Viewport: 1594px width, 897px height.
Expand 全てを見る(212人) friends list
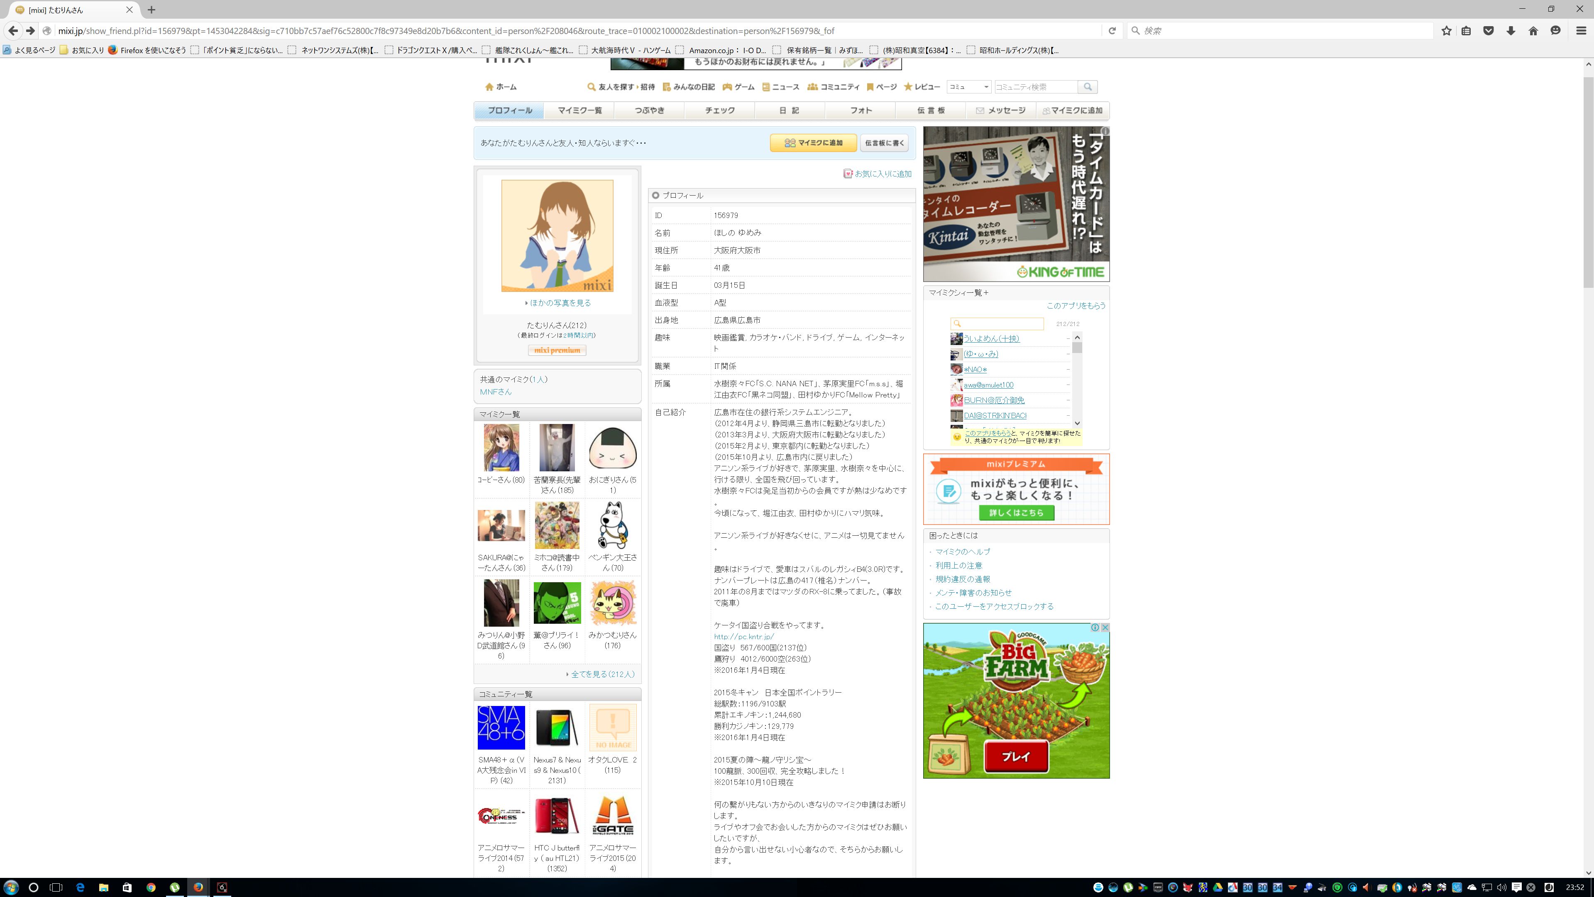click(601, 674)
